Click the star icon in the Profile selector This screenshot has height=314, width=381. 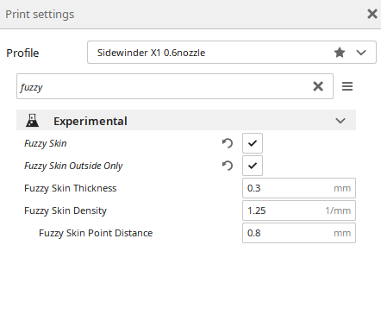tap(340, 53)
